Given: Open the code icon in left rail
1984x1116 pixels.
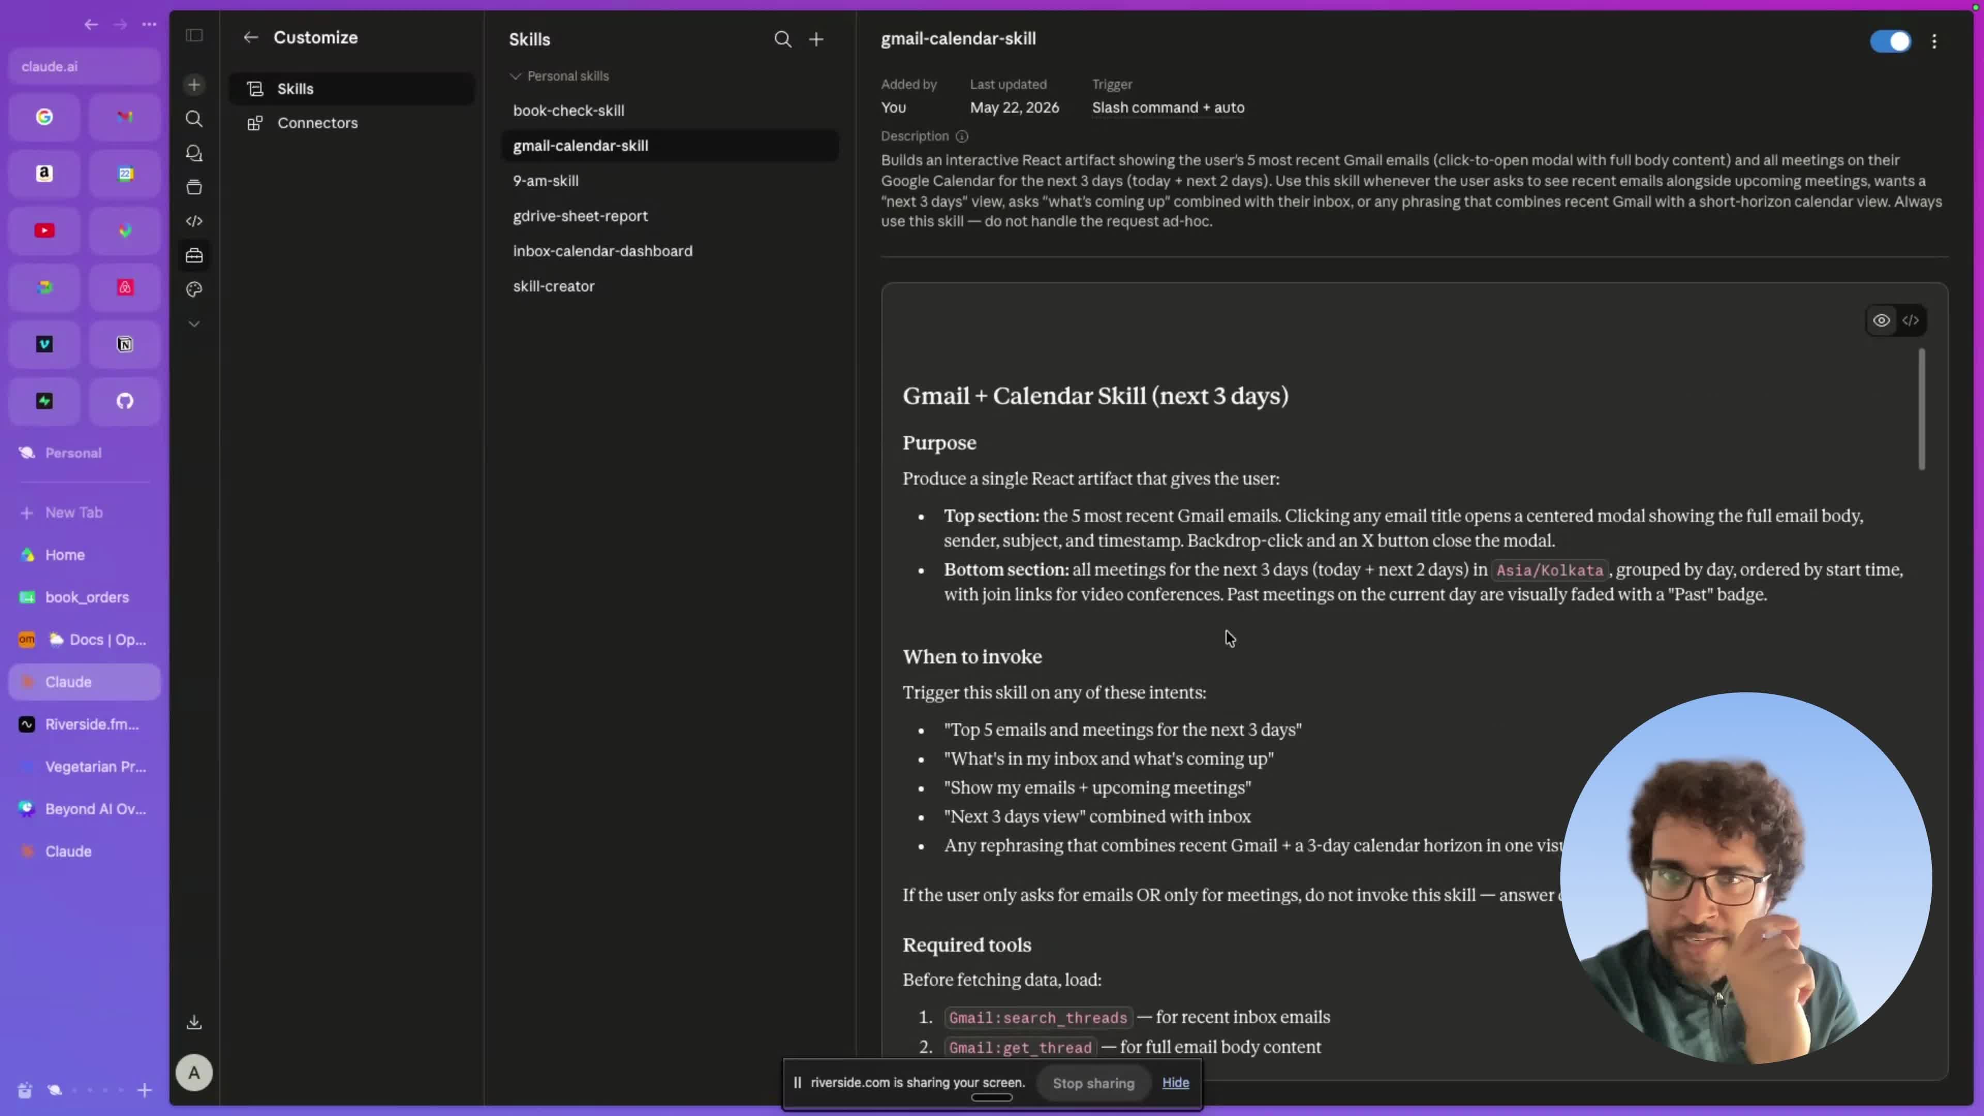Looking at the screenshot, I should tap(194, 221).
